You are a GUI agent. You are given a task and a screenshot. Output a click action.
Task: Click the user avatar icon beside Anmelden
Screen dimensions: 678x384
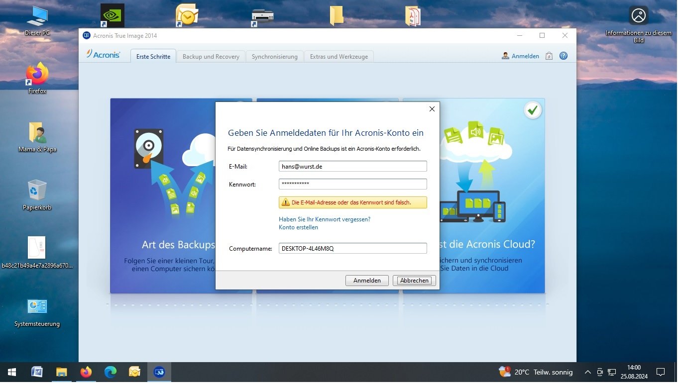(x=505, y=56)
